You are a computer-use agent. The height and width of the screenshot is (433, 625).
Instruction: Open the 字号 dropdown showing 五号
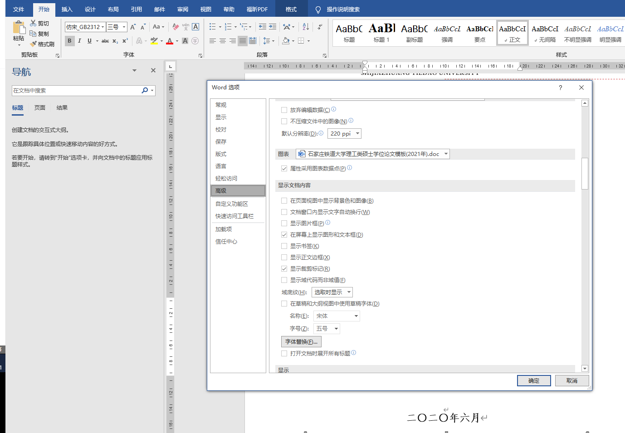point(326,328)
